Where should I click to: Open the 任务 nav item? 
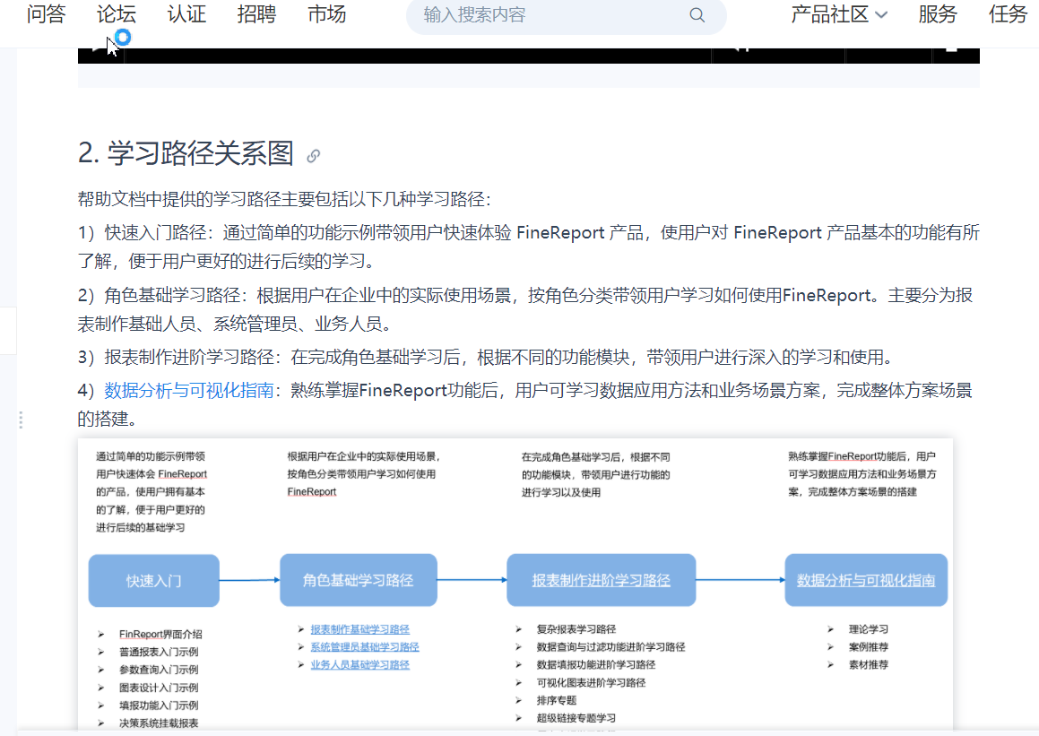point(1008,14)
